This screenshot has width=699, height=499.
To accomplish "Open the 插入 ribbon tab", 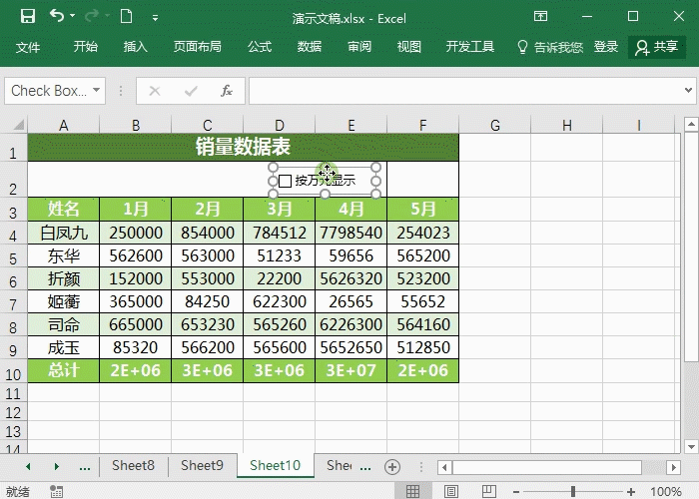I will [x=135, y=47].
